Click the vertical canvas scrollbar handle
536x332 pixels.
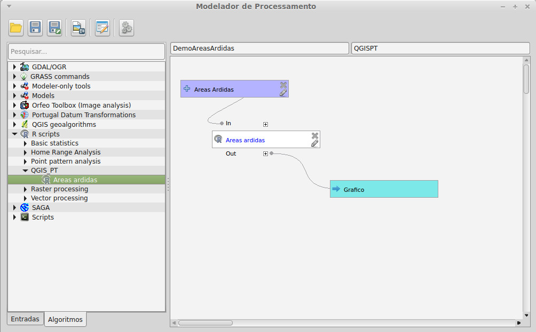point(526,79)
